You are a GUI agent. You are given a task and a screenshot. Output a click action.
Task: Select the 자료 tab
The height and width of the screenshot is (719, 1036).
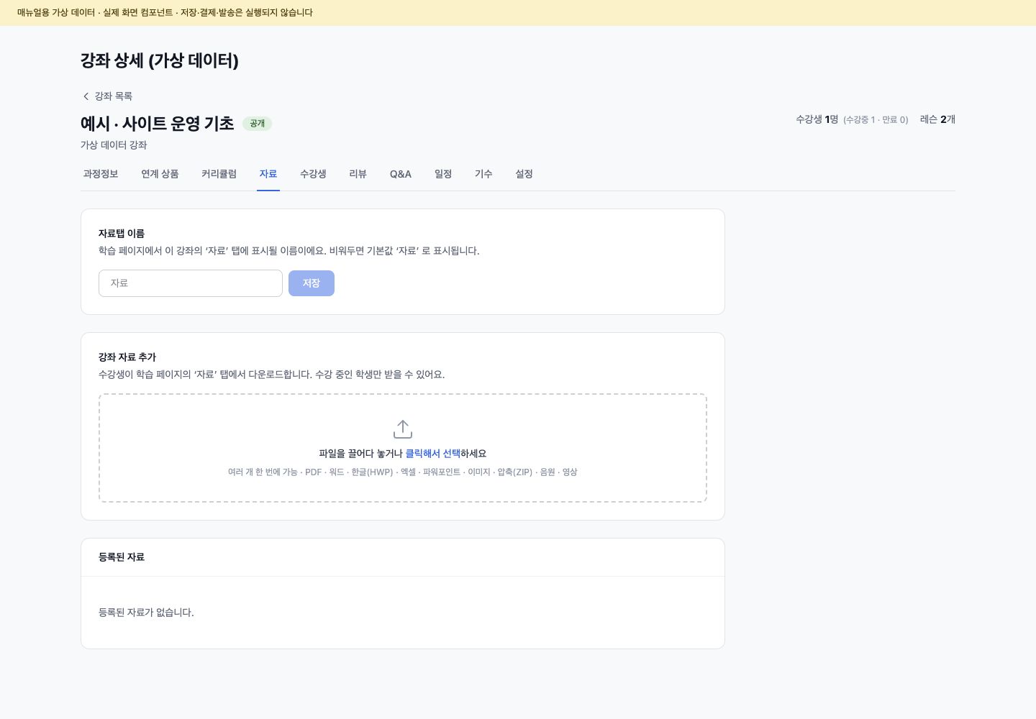coord(268,174)
